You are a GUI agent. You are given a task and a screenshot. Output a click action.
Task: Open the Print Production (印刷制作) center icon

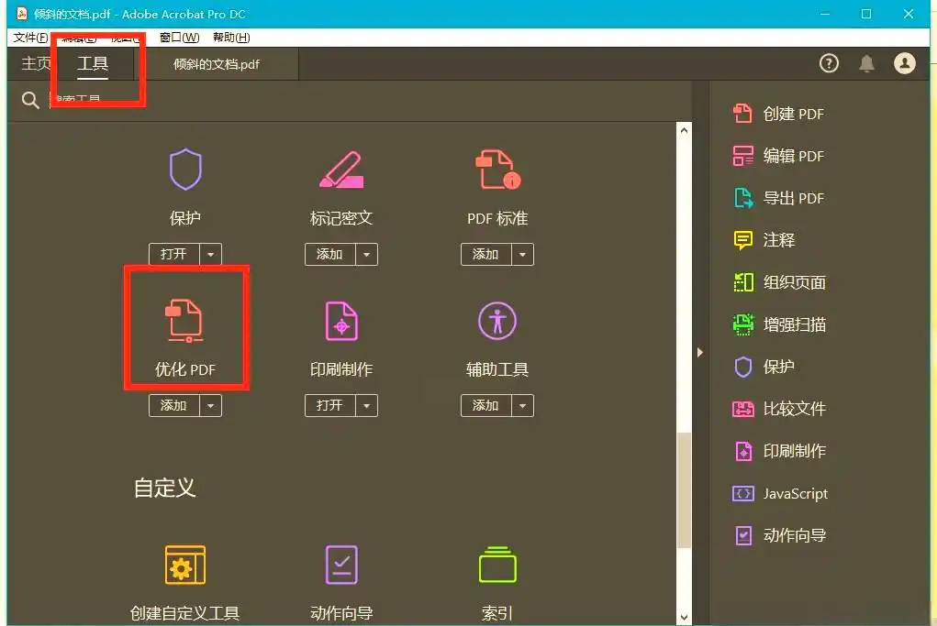(341, 321)
